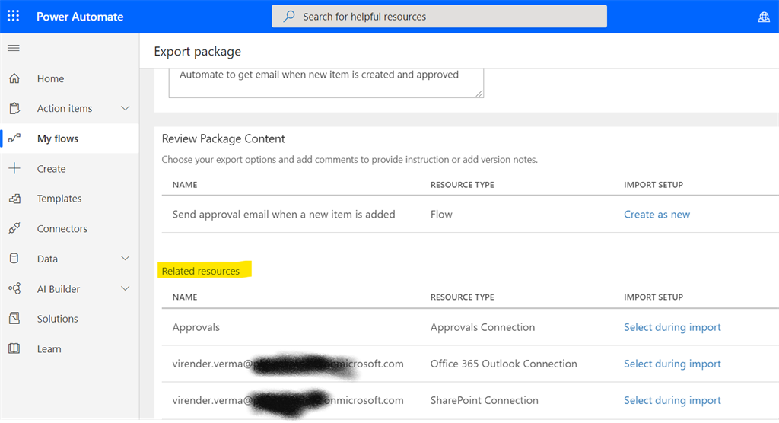The height and width of the screenshot is (423, 779).
Task: Click the description box resize handle
Action: pyautogui.click(x=479, y=93)
